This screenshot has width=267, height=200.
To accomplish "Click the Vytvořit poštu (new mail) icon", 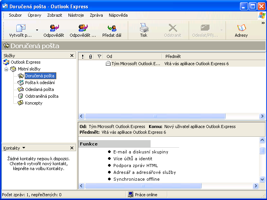I will coord(21,28).
